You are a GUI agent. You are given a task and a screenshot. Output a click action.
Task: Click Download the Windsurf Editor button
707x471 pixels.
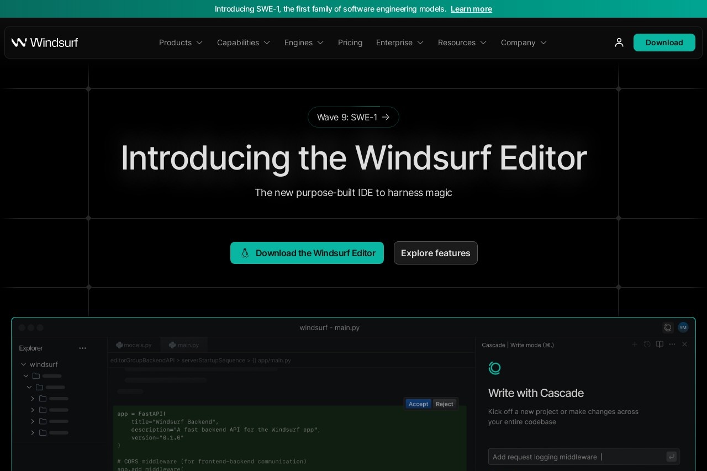tap(307, 253)
